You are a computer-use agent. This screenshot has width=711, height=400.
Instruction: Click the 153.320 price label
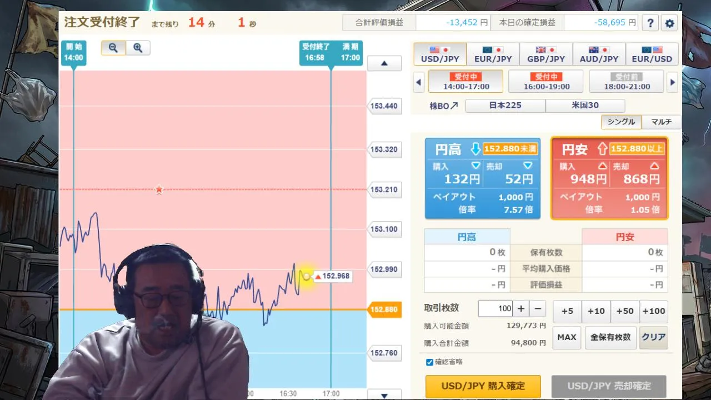click(384, 149)
